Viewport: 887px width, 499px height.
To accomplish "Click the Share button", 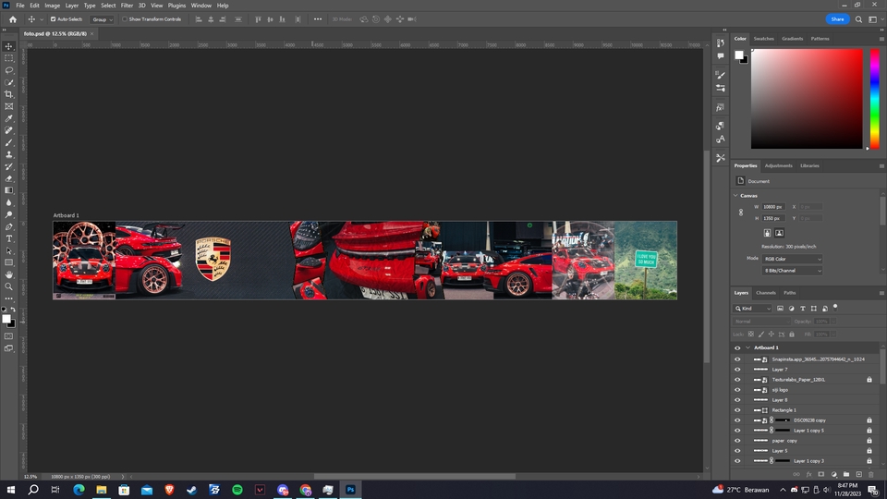I will point(837,19).
